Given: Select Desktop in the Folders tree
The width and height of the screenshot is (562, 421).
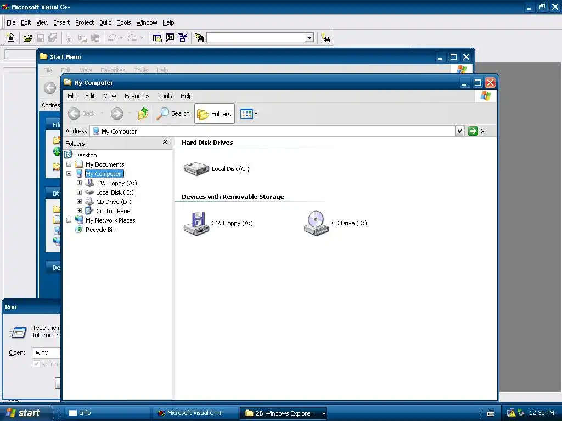Looking at the screenshot, I should click(86, 155).
